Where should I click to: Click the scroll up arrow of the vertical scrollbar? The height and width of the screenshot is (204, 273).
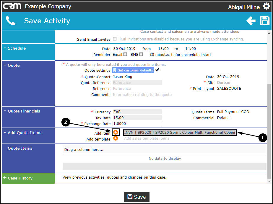pos(269,33)
